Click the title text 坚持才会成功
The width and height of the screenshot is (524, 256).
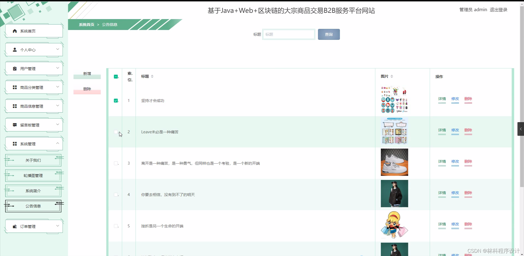(153, 101)
